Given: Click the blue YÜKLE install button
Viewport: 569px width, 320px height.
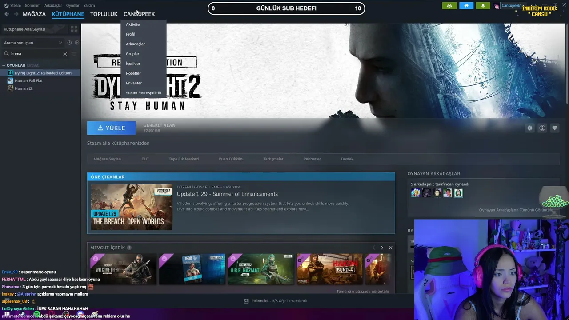Looking at the screenshot, I should 111,128.
